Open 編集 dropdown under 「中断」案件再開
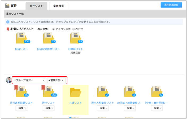The width and height of the screenshot is (187, 119). pyautogui.click(x=157, y=108)
